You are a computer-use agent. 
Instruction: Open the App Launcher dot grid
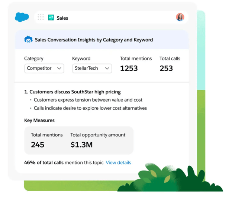pyautogui.click(x=41, y=17)
